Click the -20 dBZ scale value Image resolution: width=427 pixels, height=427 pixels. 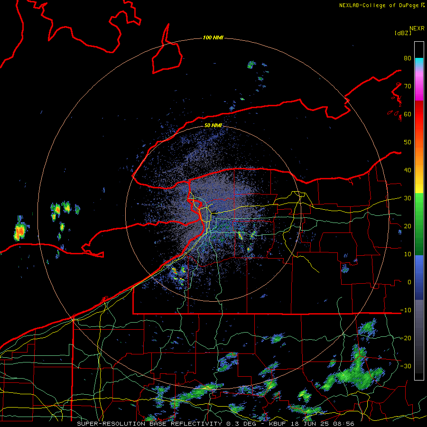pyautogui.click(x=406, y=338)
